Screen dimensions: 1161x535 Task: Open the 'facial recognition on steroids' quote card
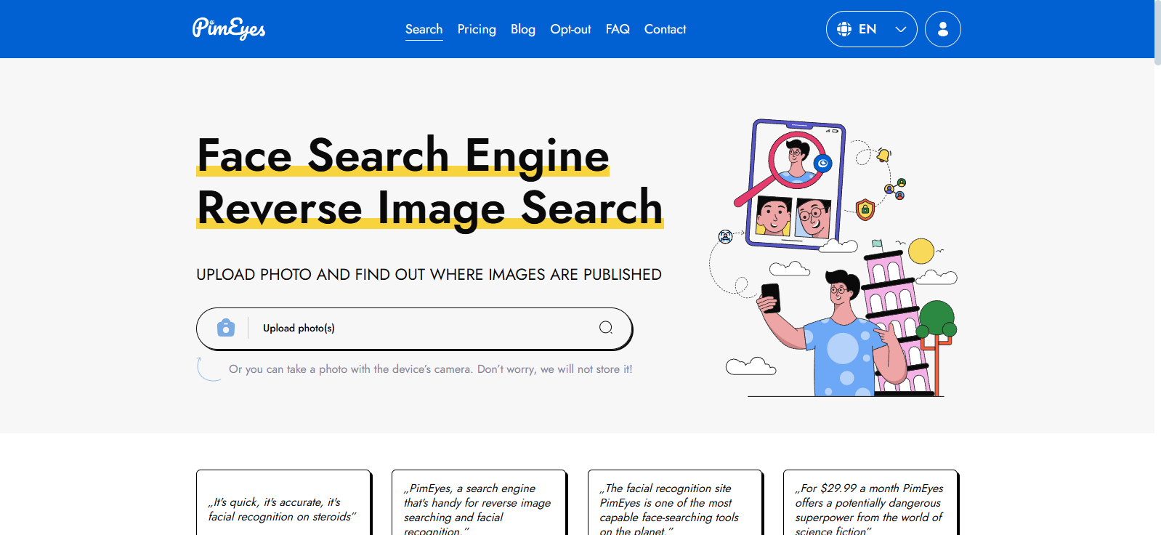[x=283, y=503]
